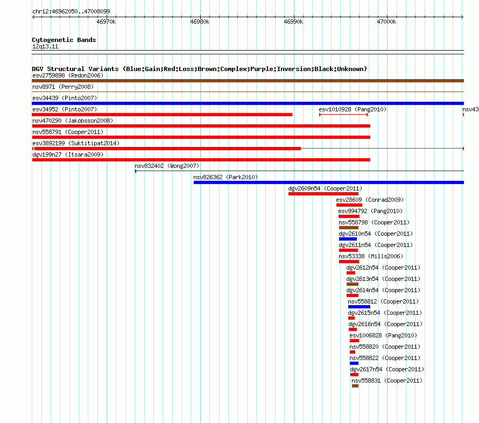Click the nsv558831 (Cooper2011) brown bar
This screenshot has height=423, width=479.
(355, 386)
